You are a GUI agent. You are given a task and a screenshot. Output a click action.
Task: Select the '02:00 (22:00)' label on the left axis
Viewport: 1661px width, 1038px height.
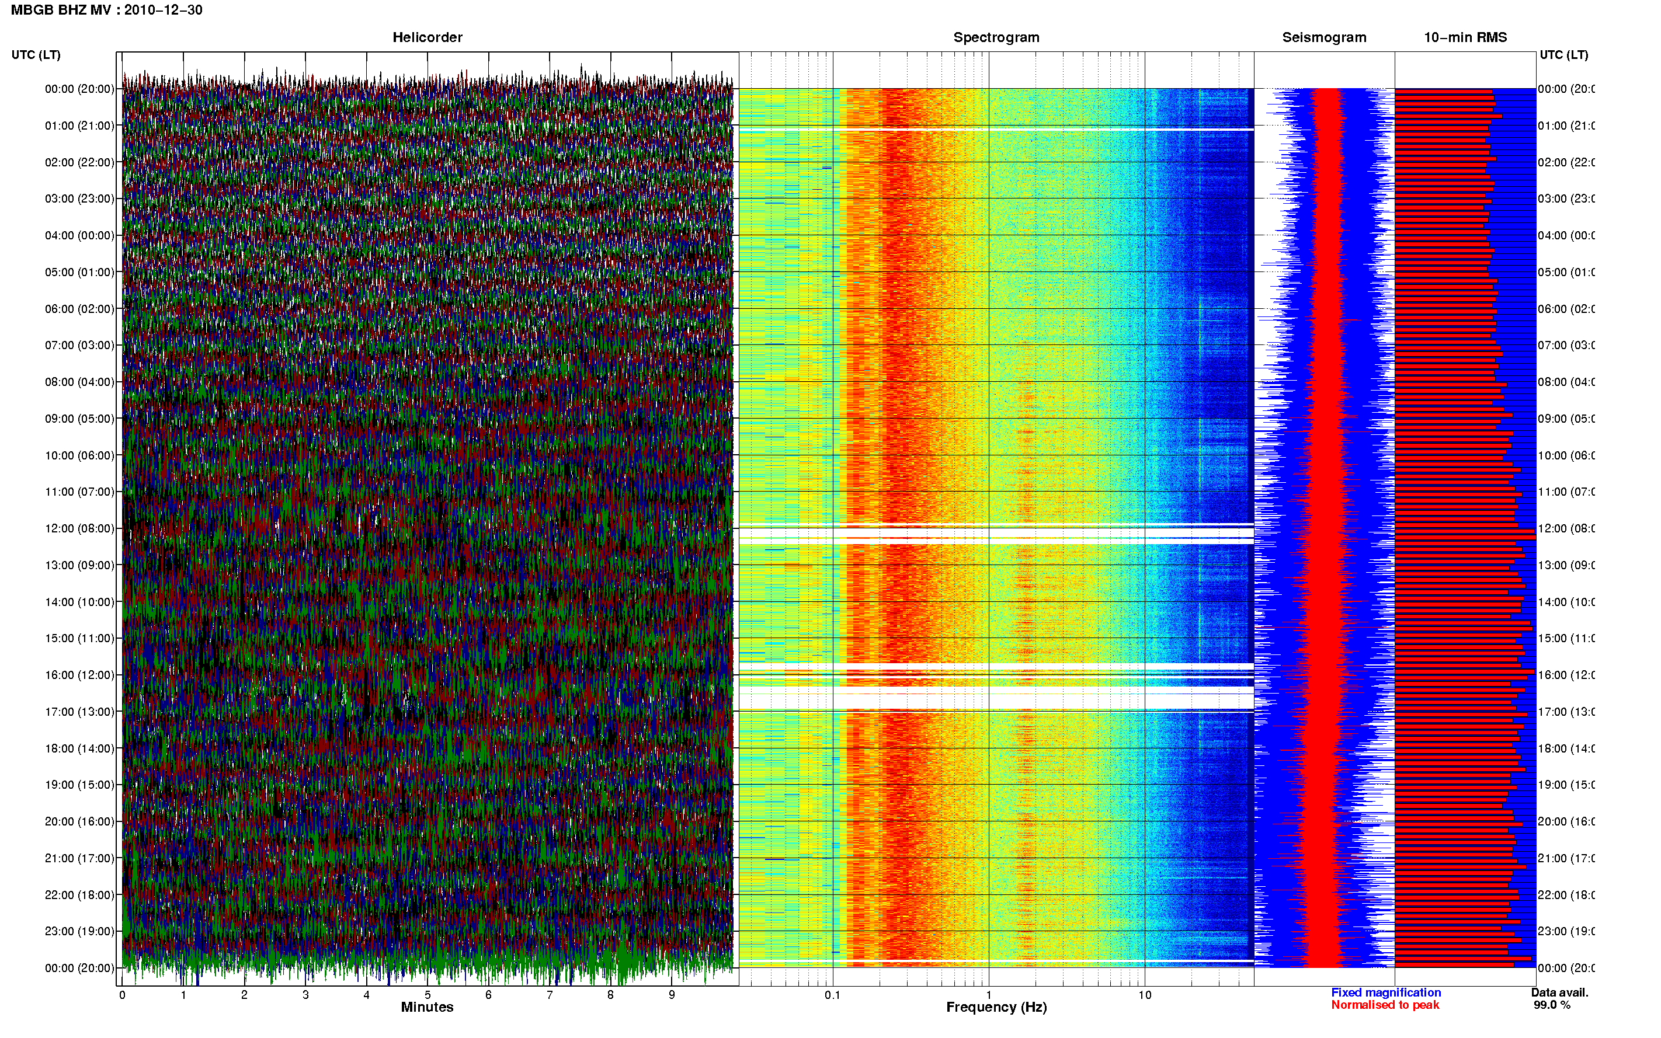tap(79, 162)
